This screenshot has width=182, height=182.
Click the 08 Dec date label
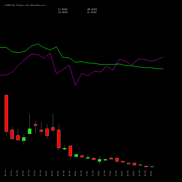[70, 173]
